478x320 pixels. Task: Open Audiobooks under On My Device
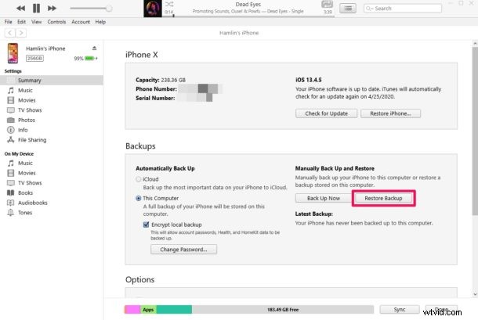[x=33, y=203]
